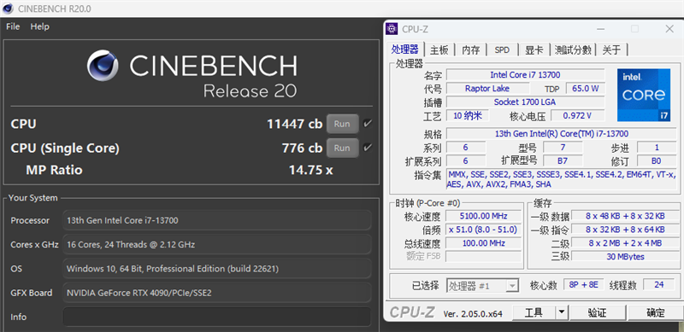The height and width of the screenshot is (332, 684).
Task: Open the File menu in Cinebench
Action: (x=13, y=26)
